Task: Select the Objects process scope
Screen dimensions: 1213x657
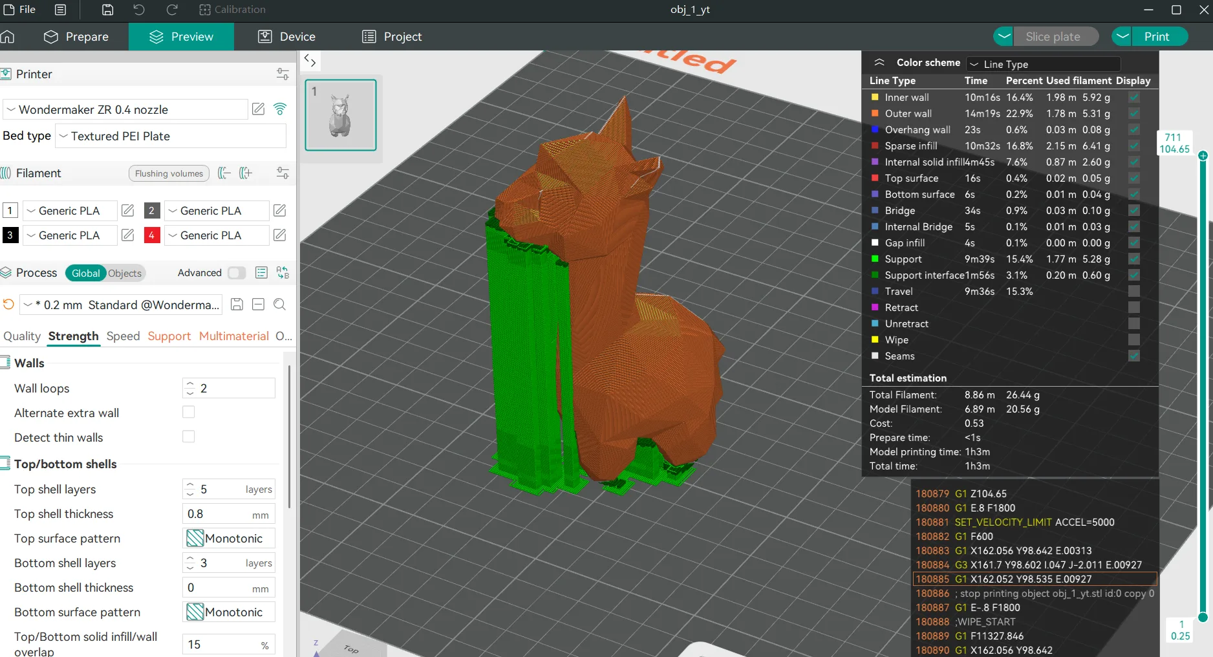Action: (x=125, y=274)
